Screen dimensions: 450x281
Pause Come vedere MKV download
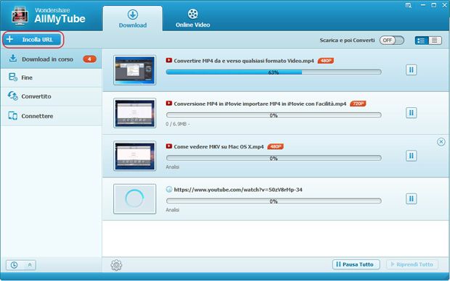[411, 156]
